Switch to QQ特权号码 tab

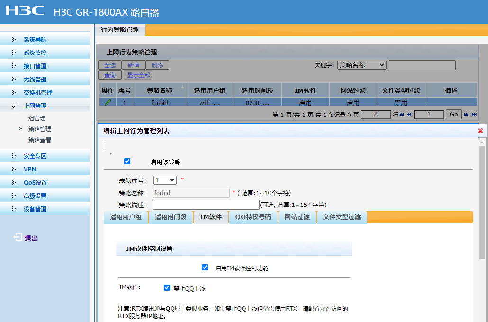click(253, 217)
